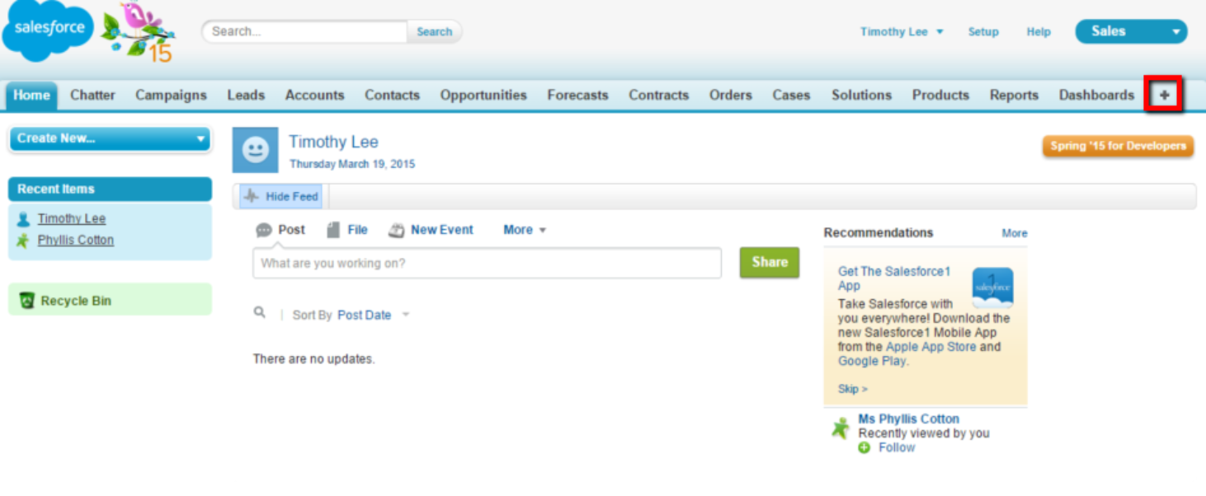Select the File publisher action

[x=357, y=230]
